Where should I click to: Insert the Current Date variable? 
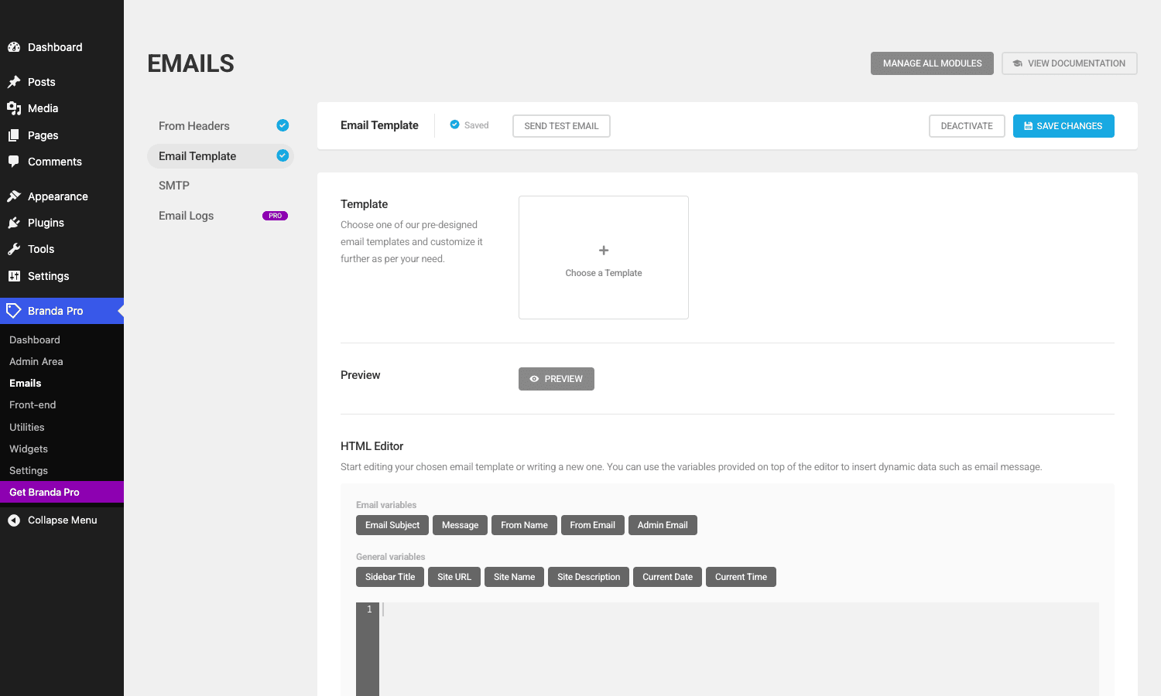[x=668, y=577]
